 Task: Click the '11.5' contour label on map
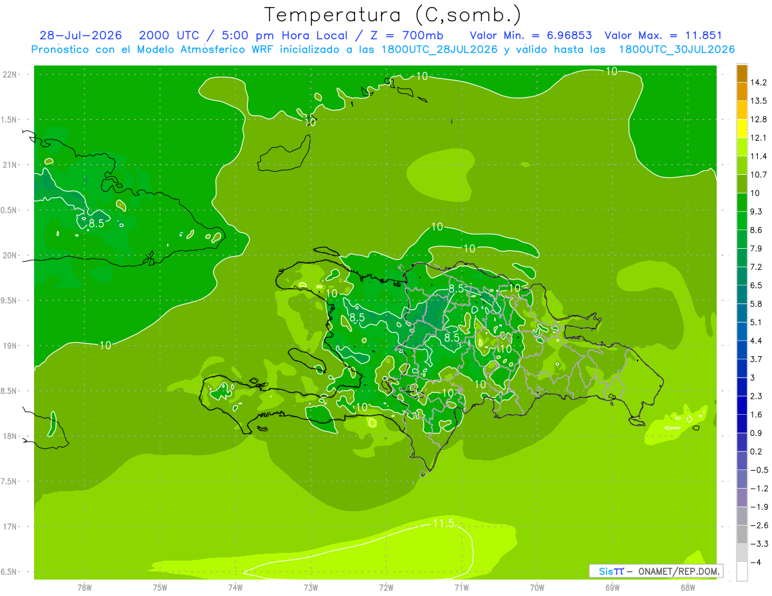[443, 524]
